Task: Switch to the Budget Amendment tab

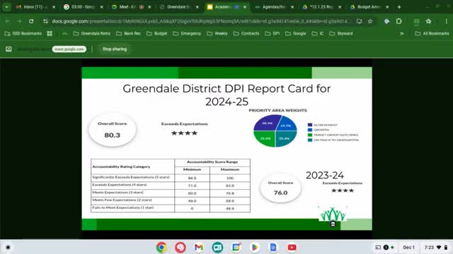Action: tap(365, 7)
